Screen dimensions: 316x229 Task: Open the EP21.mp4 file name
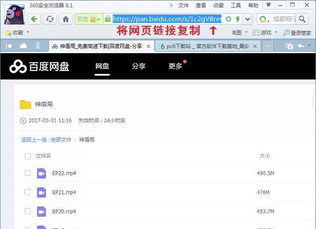64,192
